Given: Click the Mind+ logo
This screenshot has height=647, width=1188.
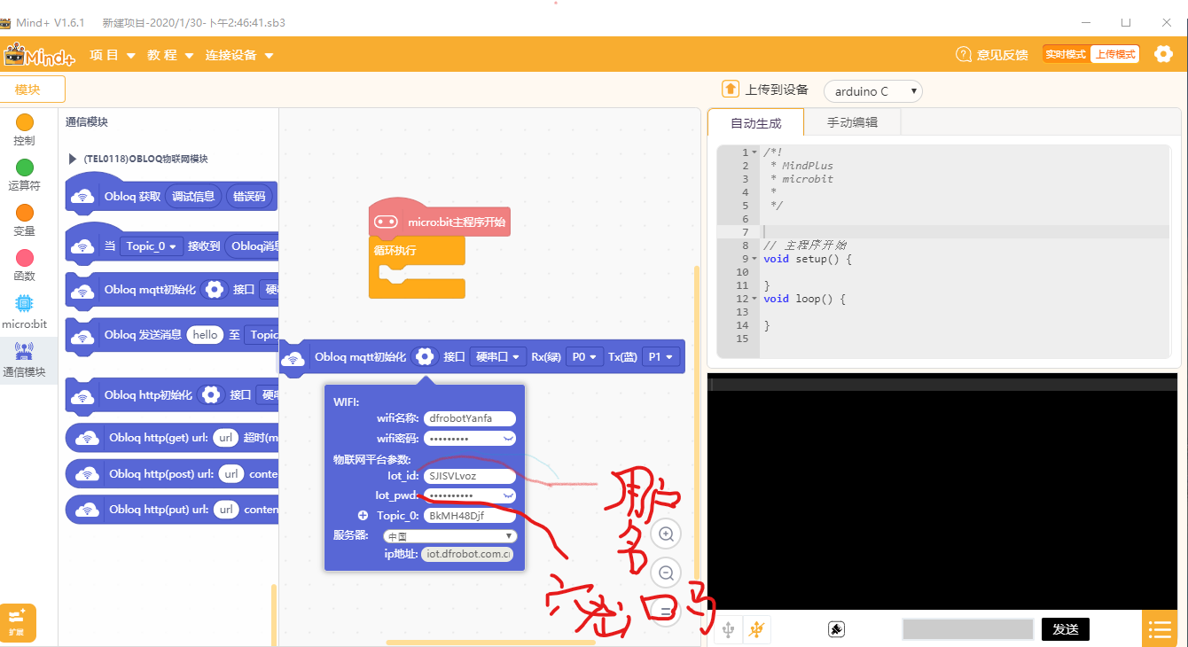Looking at the screenshot, I should (x=39, y=55).
